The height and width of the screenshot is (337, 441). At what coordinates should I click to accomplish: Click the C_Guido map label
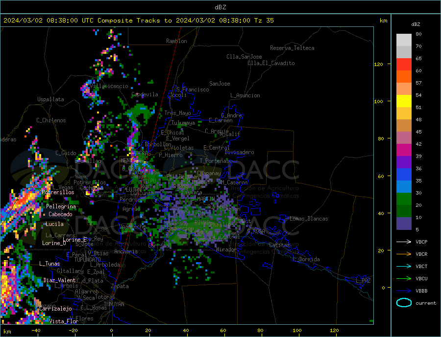(x=66, y=153)
